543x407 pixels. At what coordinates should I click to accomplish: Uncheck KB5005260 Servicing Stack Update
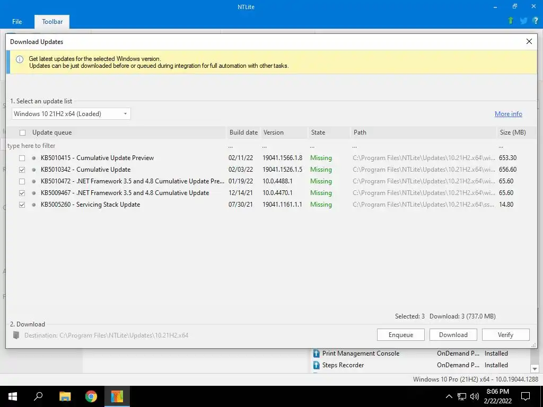click(22, 205)
